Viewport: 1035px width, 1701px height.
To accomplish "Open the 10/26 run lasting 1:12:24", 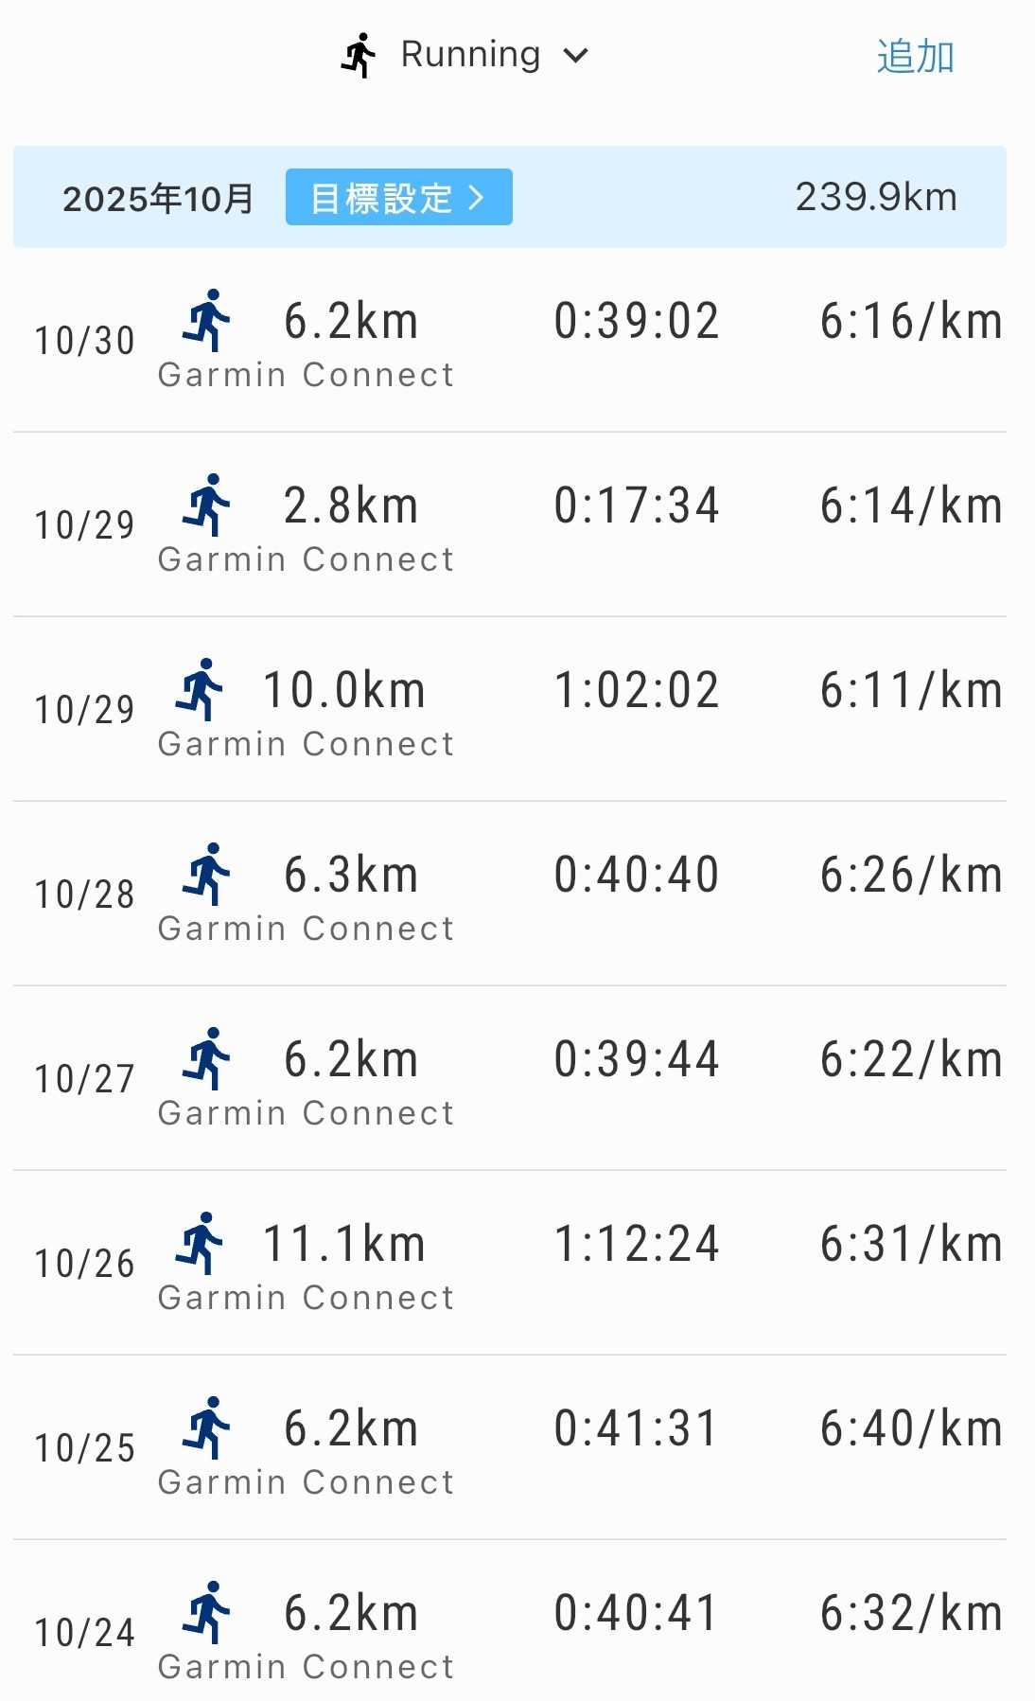I will tap(636, 1244).
